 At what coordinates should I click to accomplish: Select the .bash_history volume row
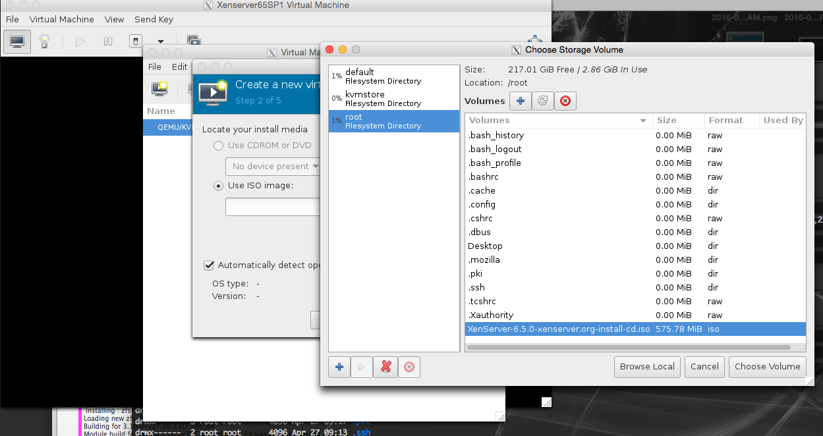[x=635, y=135]
